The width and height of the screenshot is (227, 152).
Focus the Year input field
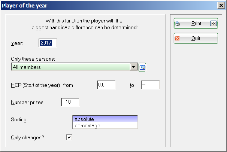48,43
